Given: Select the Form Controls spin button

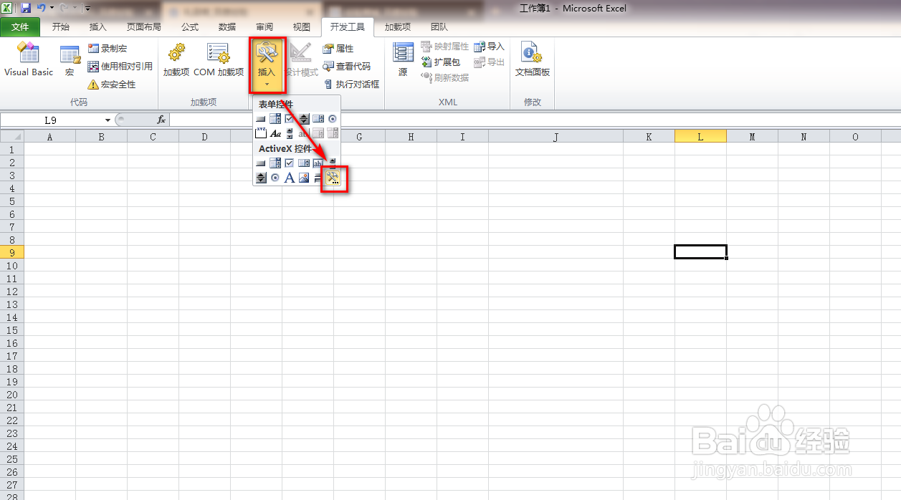Looking at the screenshot, I should pyautogui.click(x=304, y=119).
